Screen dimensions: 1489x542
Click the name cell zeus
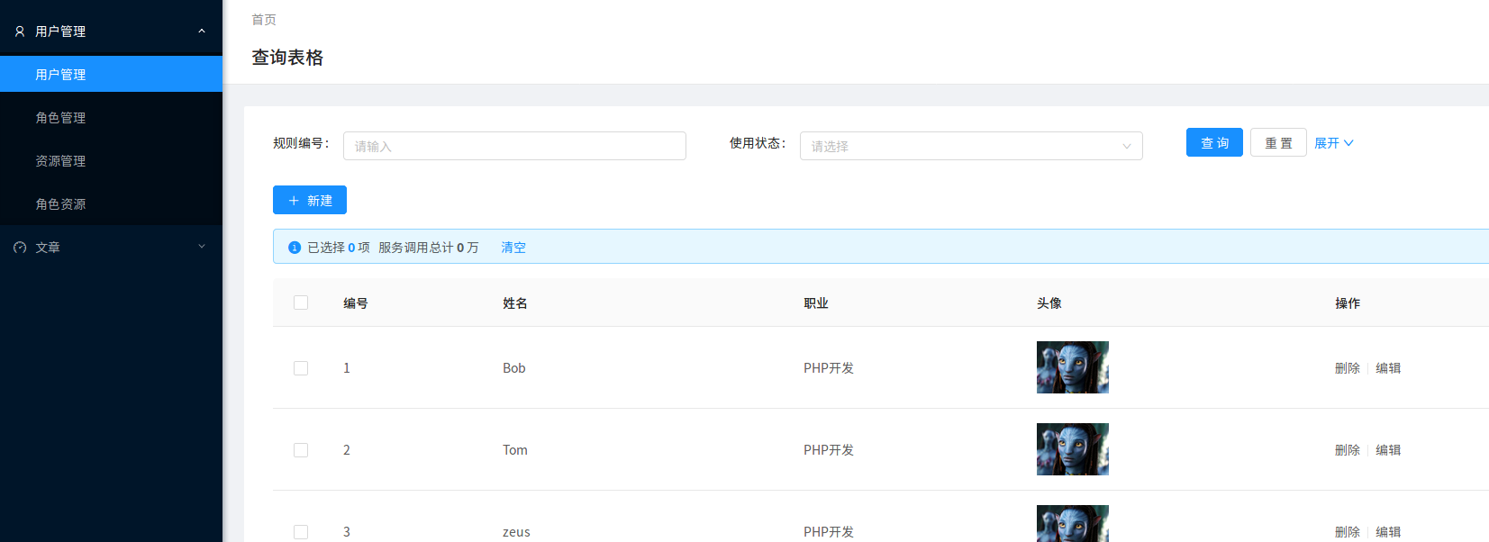click(516, 532)
